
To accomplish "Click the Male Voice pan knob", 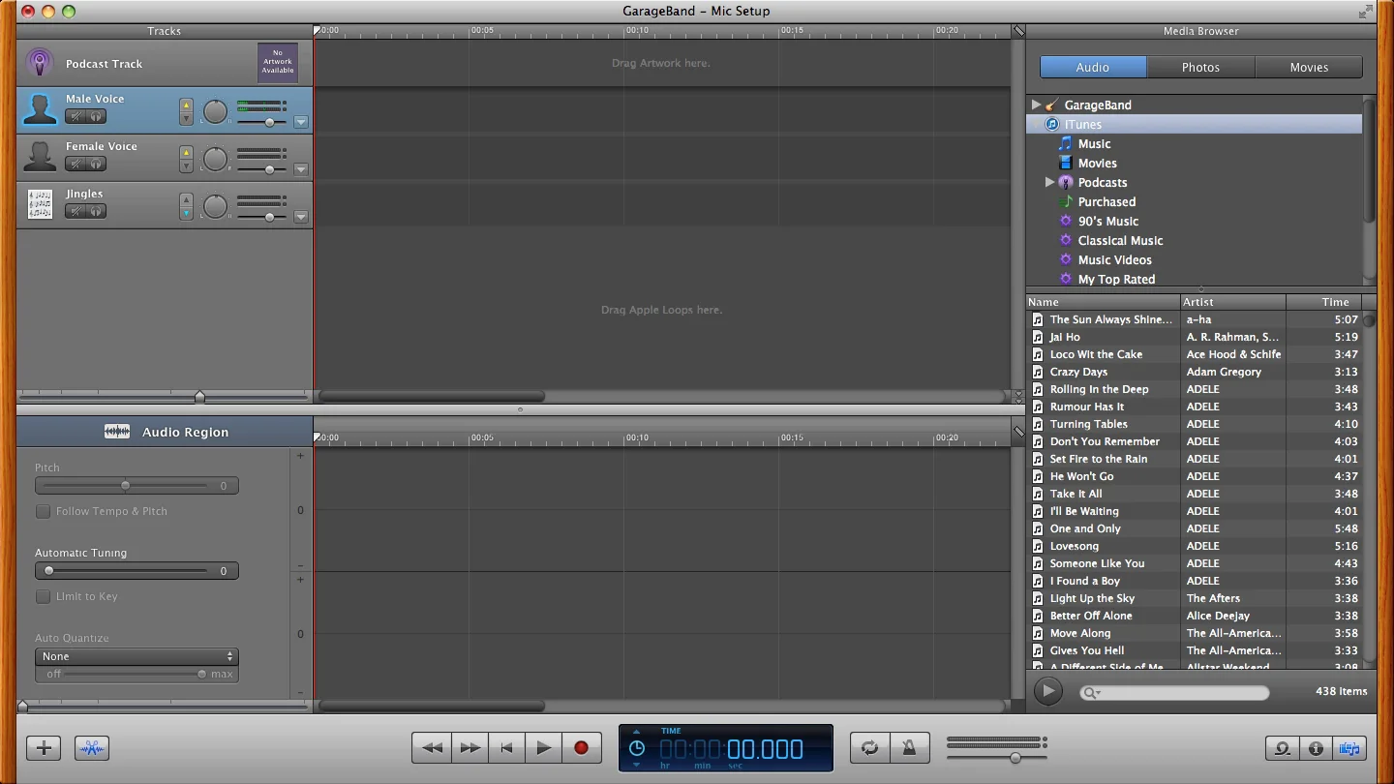I will click(215, 110).
